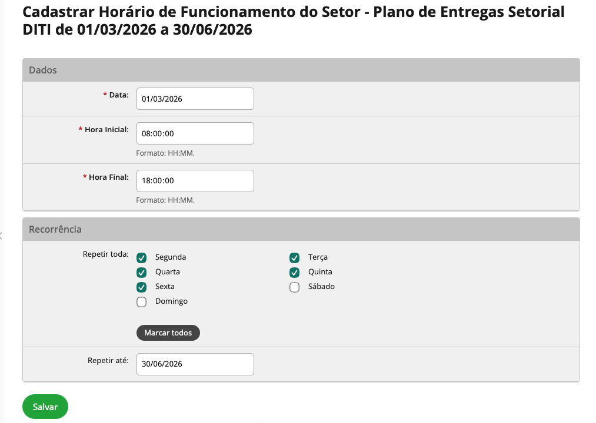This screenshot has height=423, width=596.
Task: Disable the Quinta recurrence checkbox
Action: [294, 272]
